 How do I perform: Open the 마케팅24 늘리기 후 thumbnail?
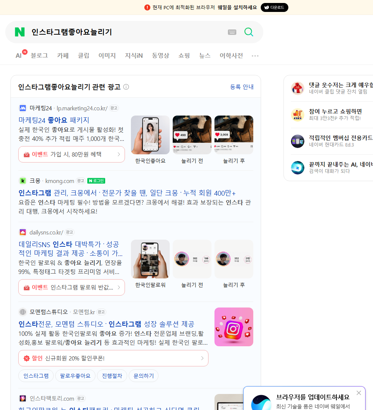tap(234, 135)
